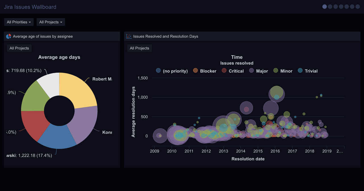
Task: Click the Trivial legend label text
Action: point(311,71)
